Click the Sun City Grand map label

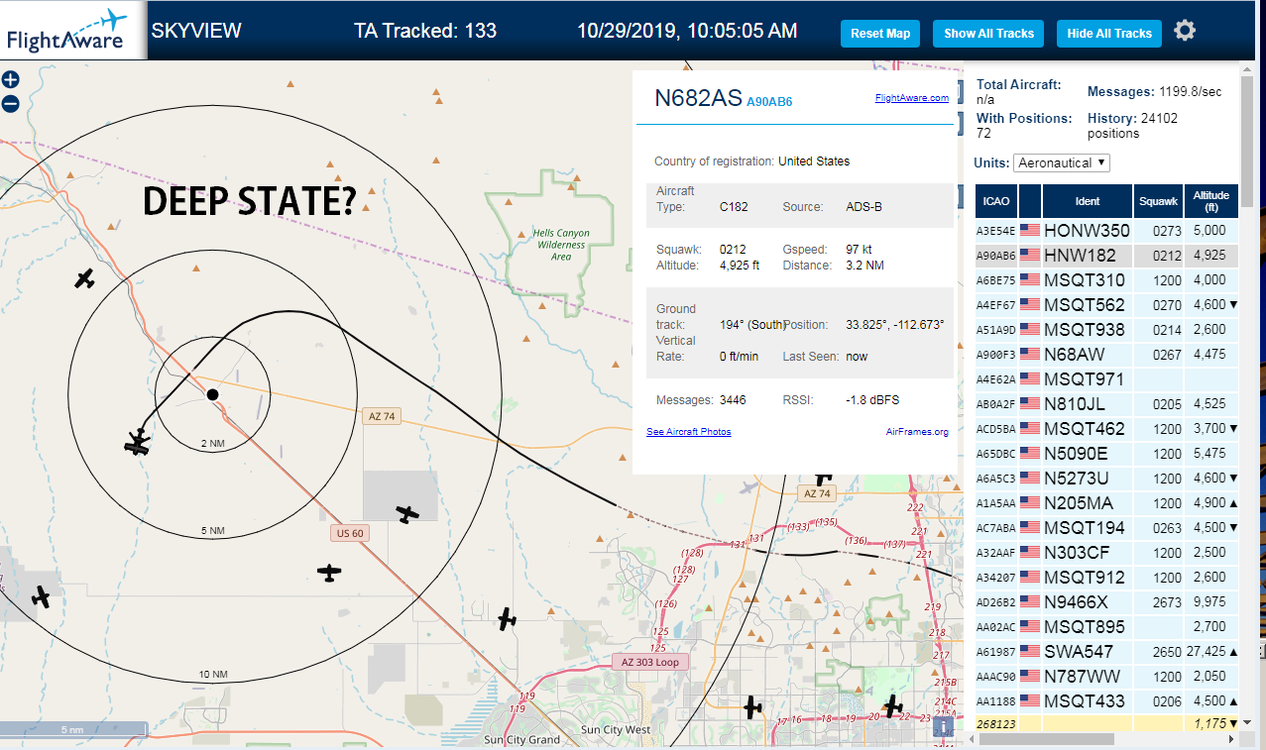tap(521, 739)
